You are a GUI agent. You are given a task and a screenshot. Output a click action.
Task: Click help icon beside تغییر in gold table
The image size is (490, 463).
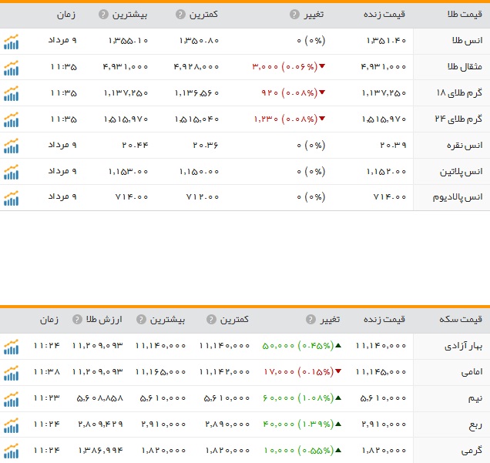294,15
